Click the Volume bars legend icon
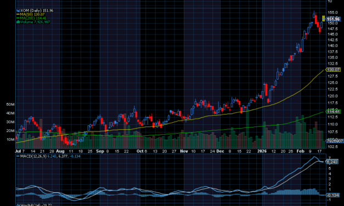The height and width of the screenshot is (206, 344). coord(18,22)
